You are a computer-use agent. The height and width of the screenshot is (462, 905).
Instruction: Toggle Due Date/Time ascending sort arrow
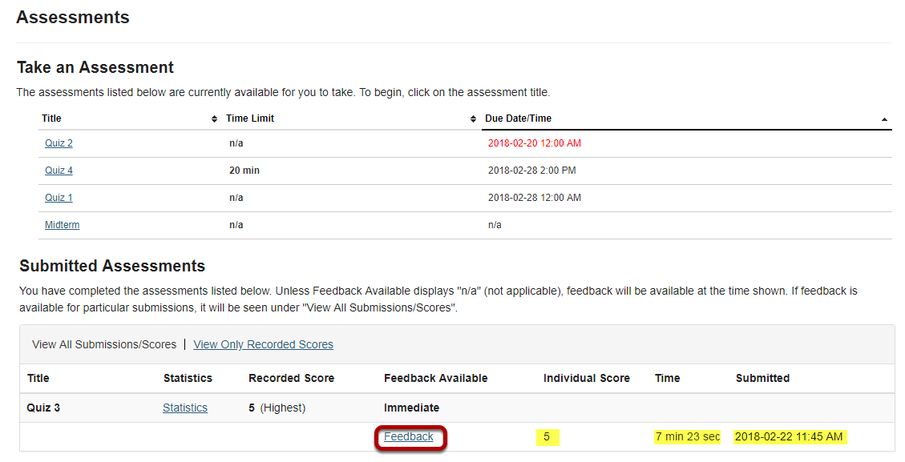(884, 119)
